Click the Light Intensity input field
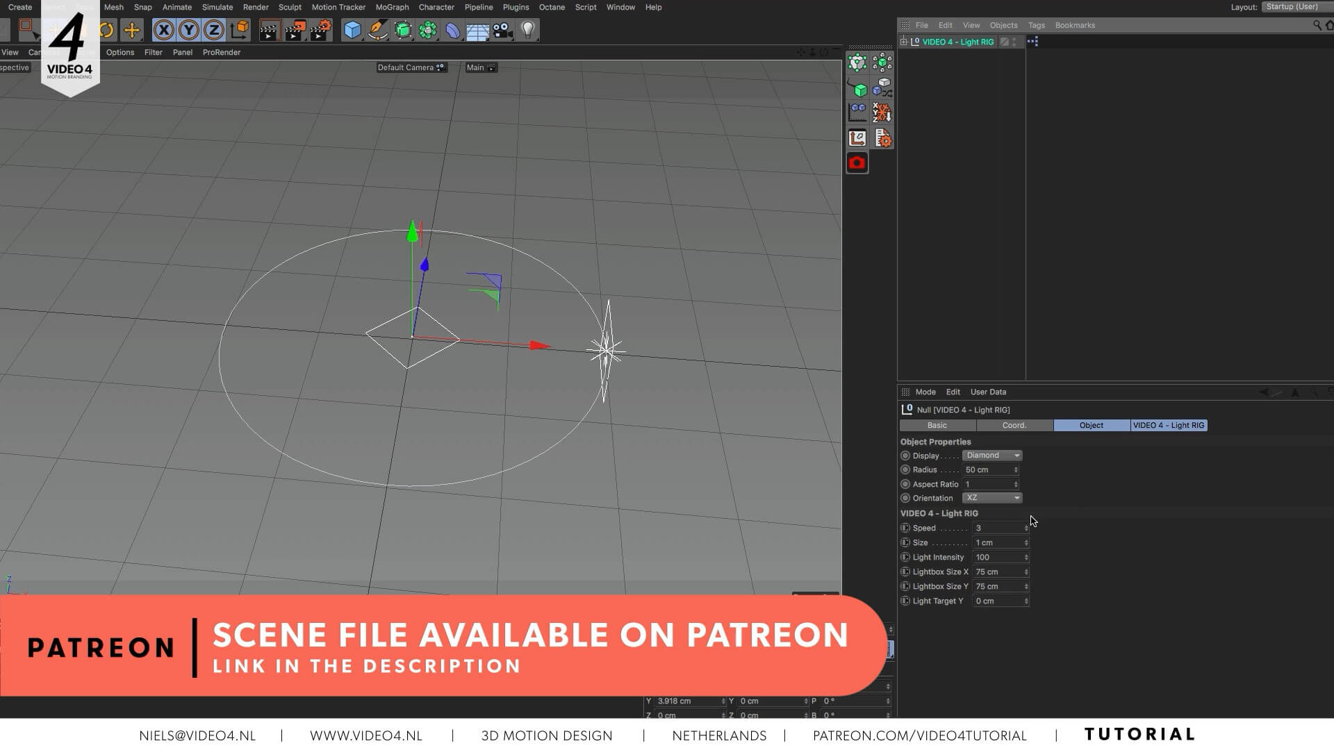Image resolution: width=1334 pixels, height=750 pixels. pos(997,558)
